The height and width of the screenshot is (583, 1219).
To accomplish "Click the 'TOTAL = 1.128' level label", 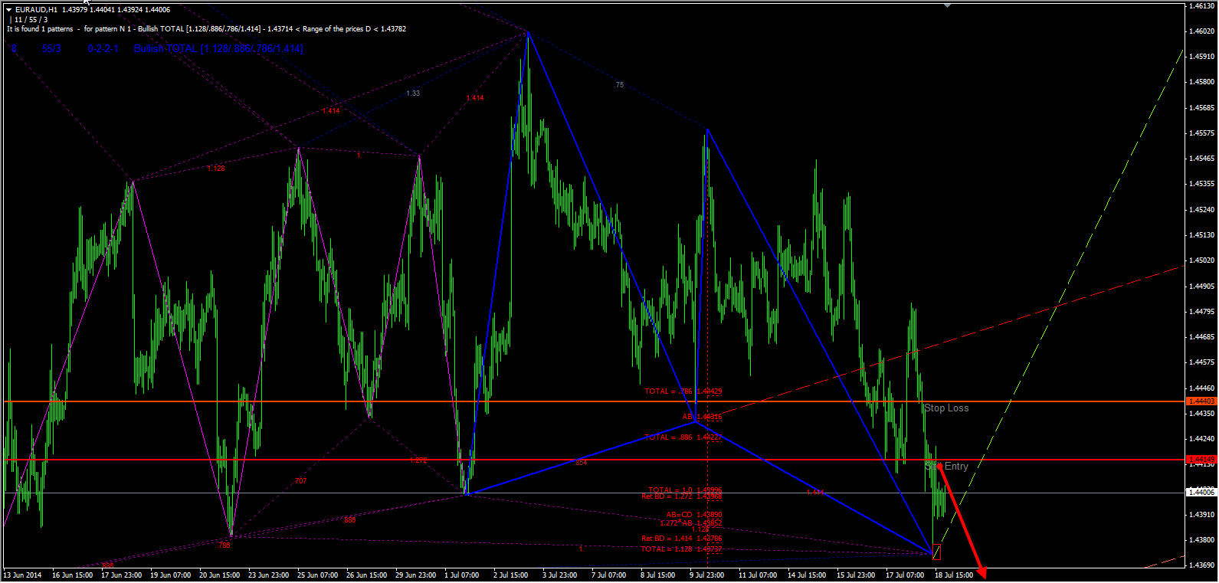I will (681, 549).
